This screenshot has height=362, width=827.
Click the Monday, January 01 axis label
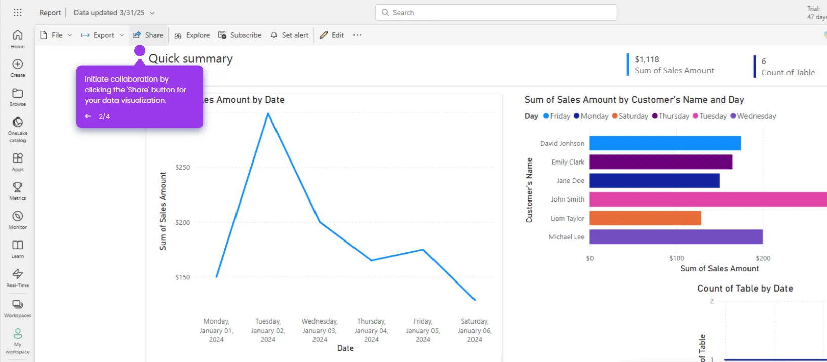(216, 331)
